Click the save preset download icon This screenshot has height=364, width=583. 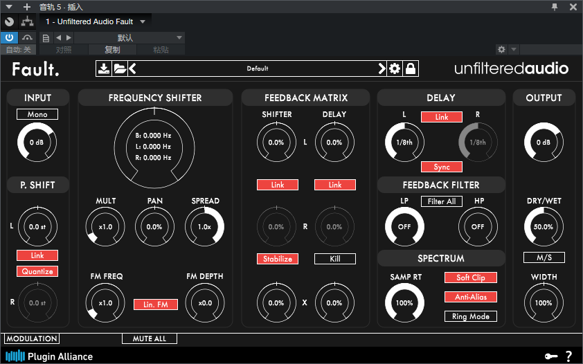coord(104,69)
